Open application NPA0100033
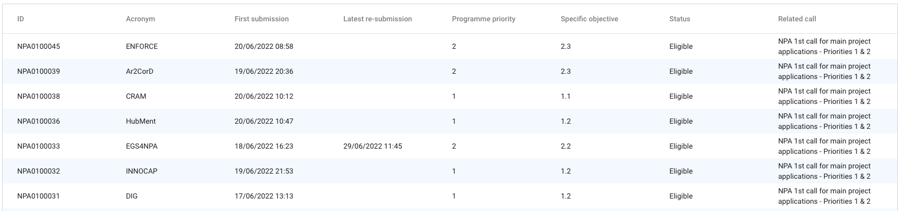903x211 pixels. (x=39, y=146)
